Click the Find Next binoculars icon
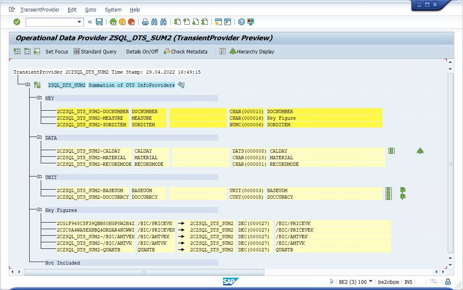This screenshot has width=463, height=290. 163,22
